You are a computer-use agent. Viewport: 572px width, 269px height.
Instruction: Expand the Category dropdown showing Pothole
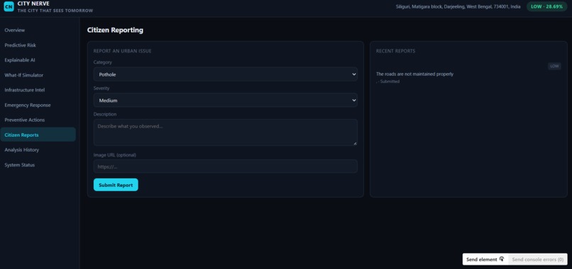pos(226,74)
